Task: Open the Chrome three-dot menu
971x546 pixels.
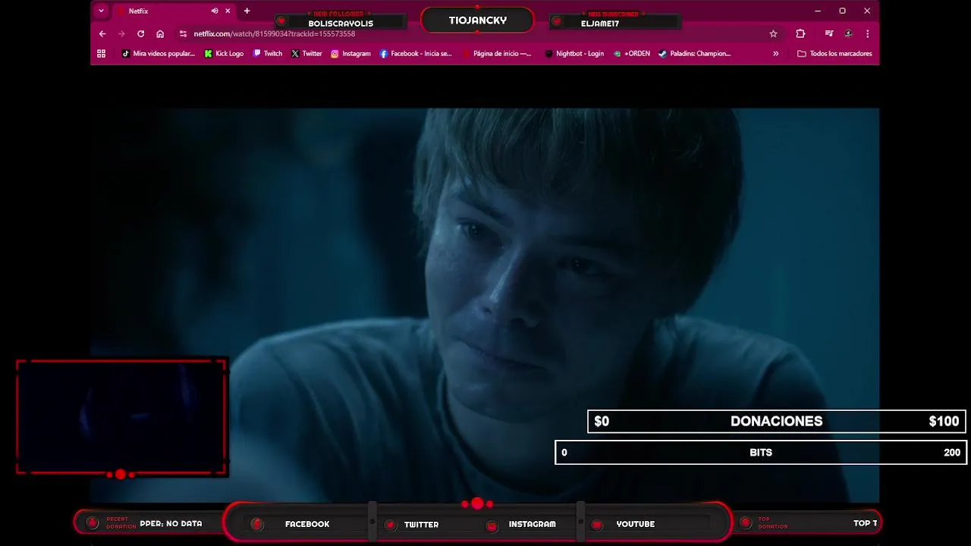Action: [x=867, y=33]
